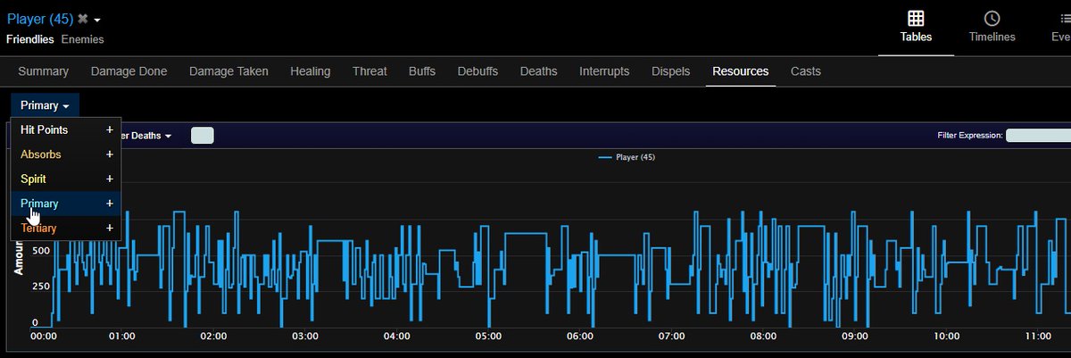The height and width of the screenshot is (358, 1071).
Task: Go to the Deaths tab
Action: [538, 71]
